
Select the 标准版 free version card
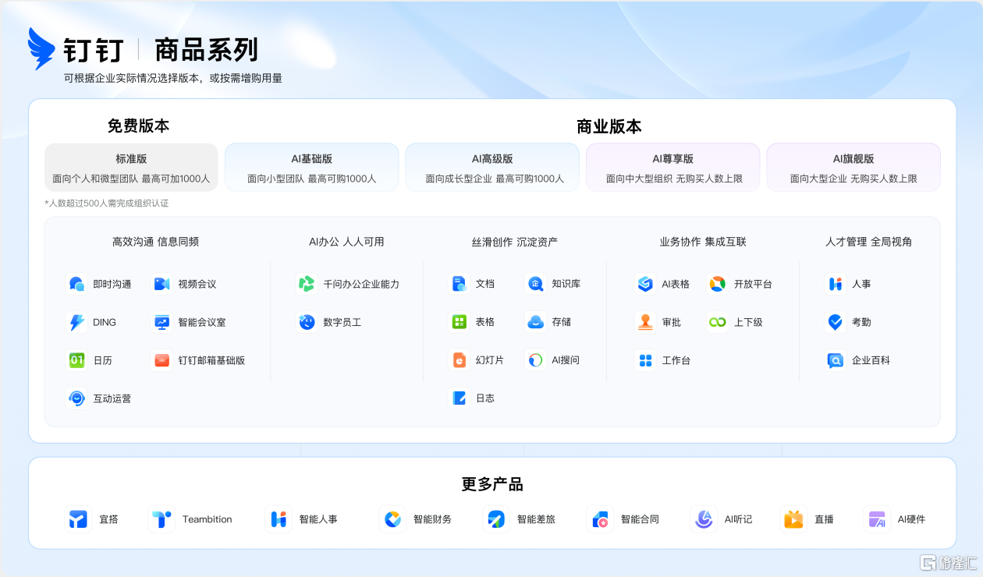[x=131, y=168]
